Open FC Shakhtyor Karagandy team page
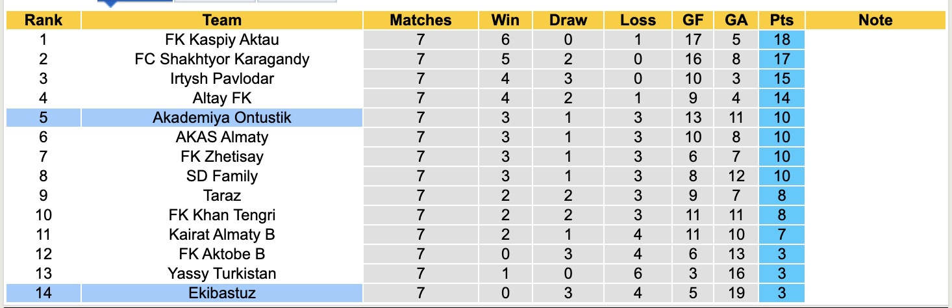 [x=221, y=59]
